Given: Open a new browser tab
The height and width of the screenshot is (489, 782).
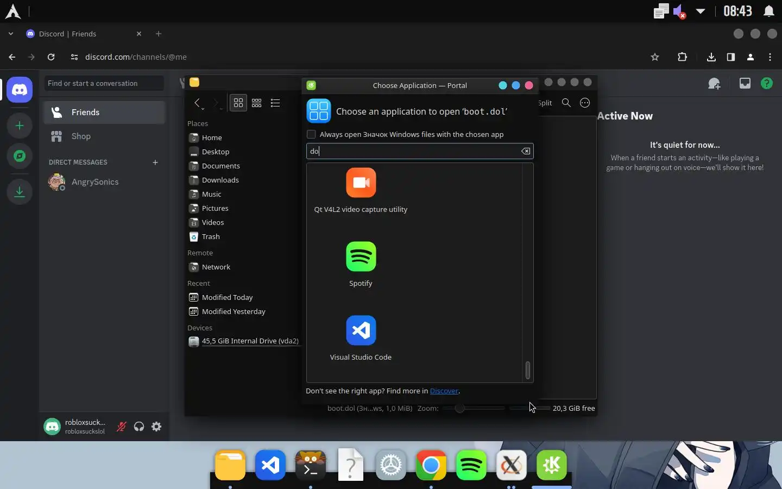Looking at the screenshot, I should coord(159,34).
